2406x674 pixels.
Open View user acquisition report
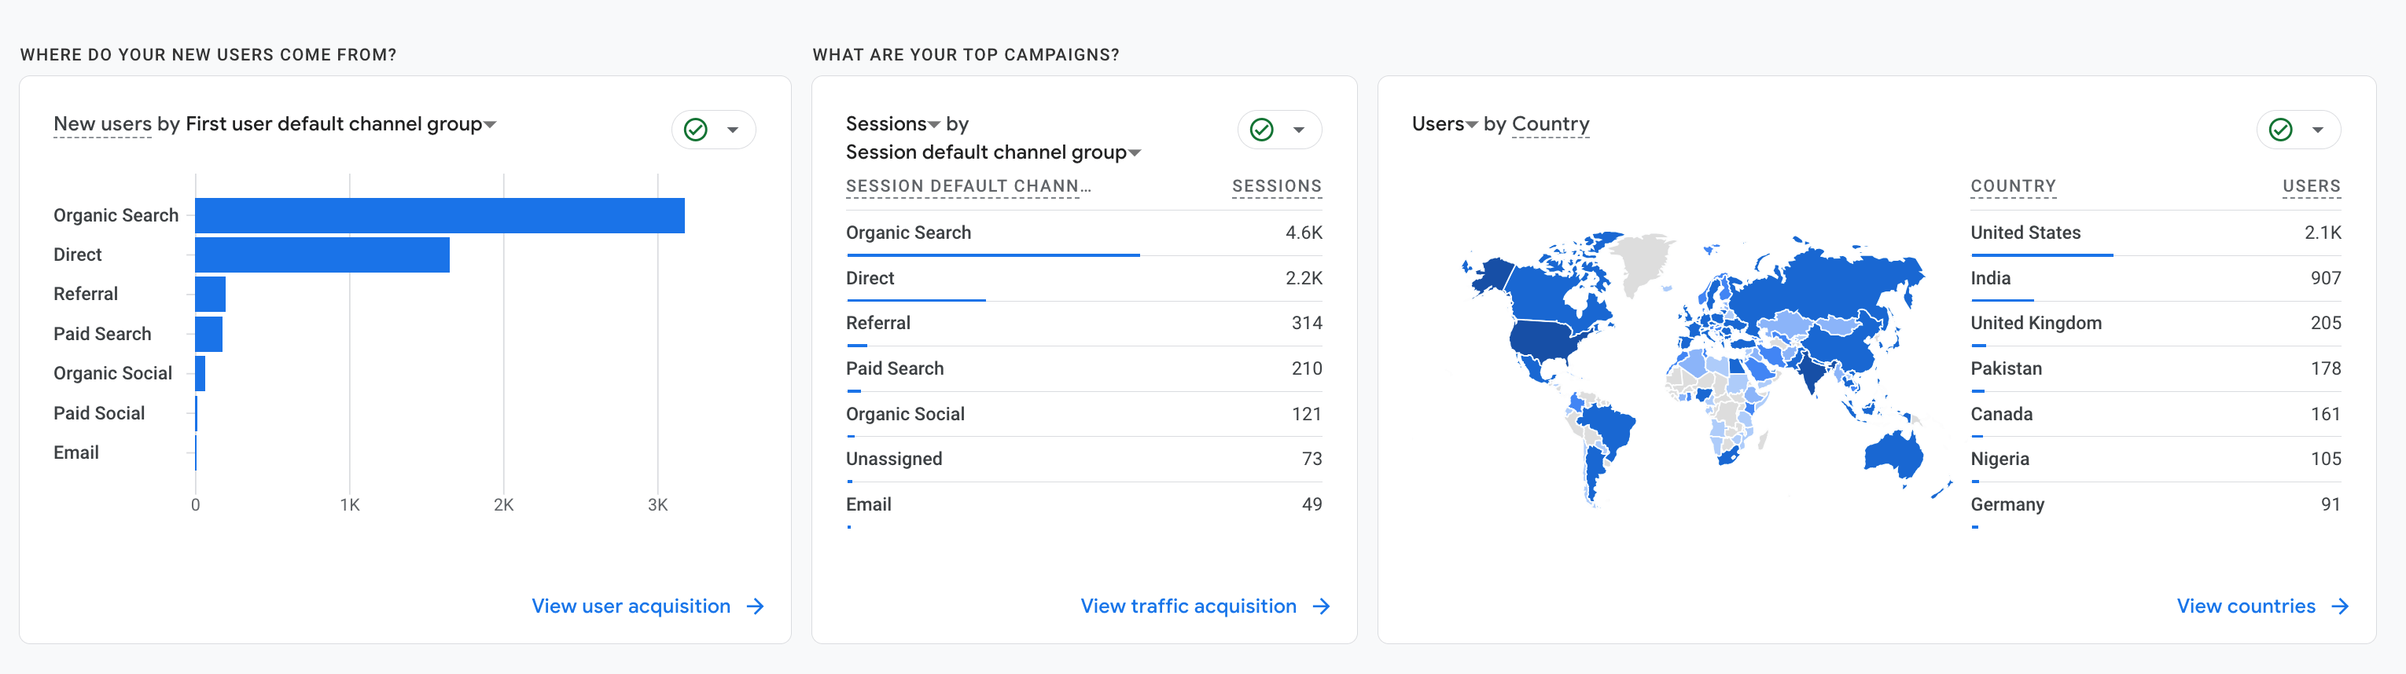[x=631, y=606]
